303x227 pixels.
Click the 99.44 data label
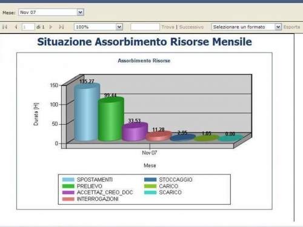110,95
